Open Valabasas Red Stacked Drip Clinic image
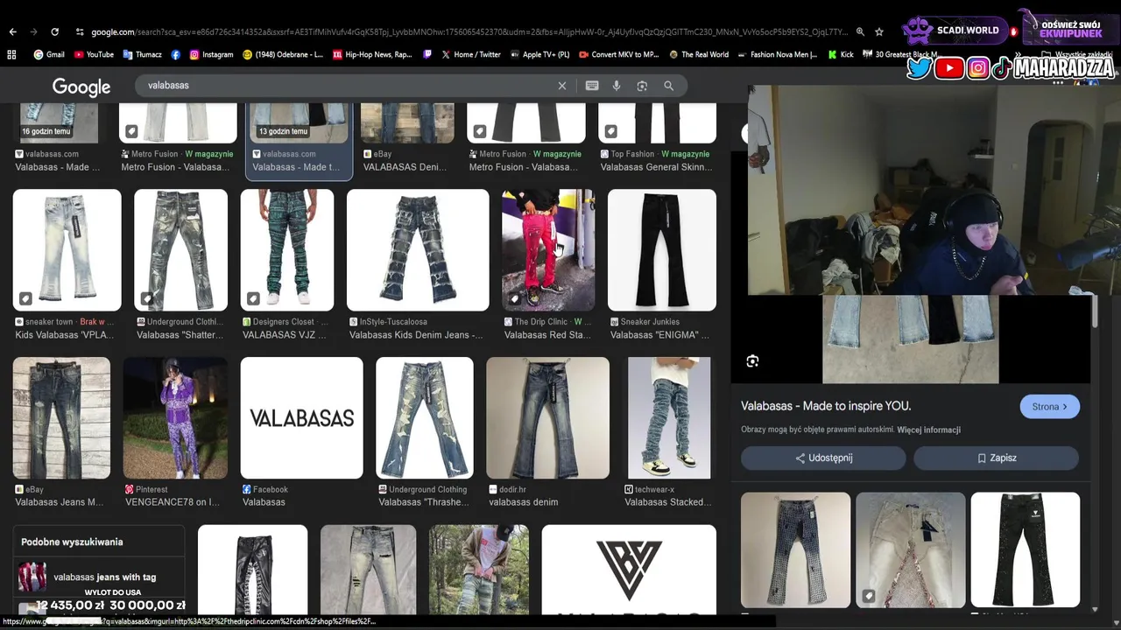The width and height of the screenshot is (1121, 630). pyautogui.click(x=548, y=250)
